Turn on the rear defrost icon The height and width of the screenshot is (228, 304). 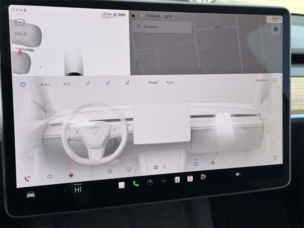(128, 170)
